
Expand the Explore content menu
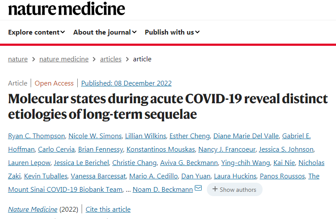coord(36,32)
